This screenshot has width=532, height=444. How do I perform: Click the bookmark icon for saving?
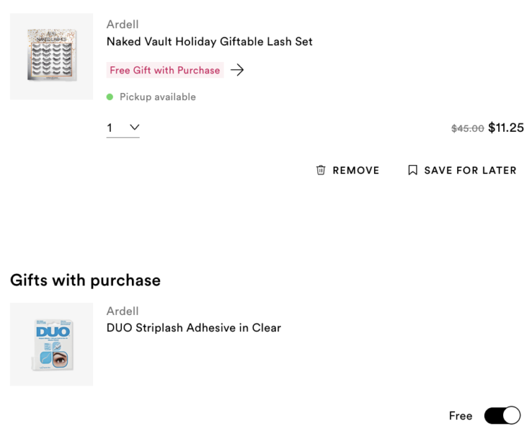pyautogui.click(x=413, y=170)
